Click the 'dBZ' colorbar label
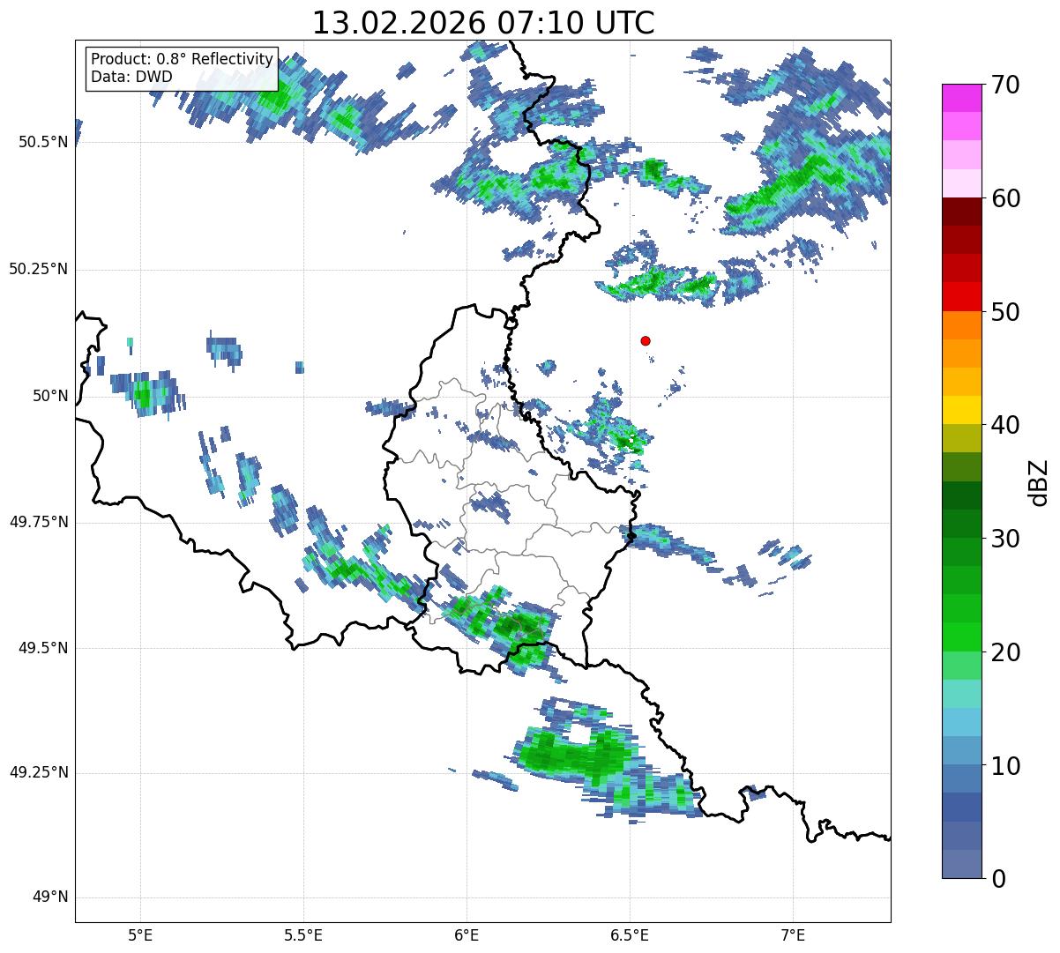Viewport: 1060px width, 953px height. pos(1039,482)
